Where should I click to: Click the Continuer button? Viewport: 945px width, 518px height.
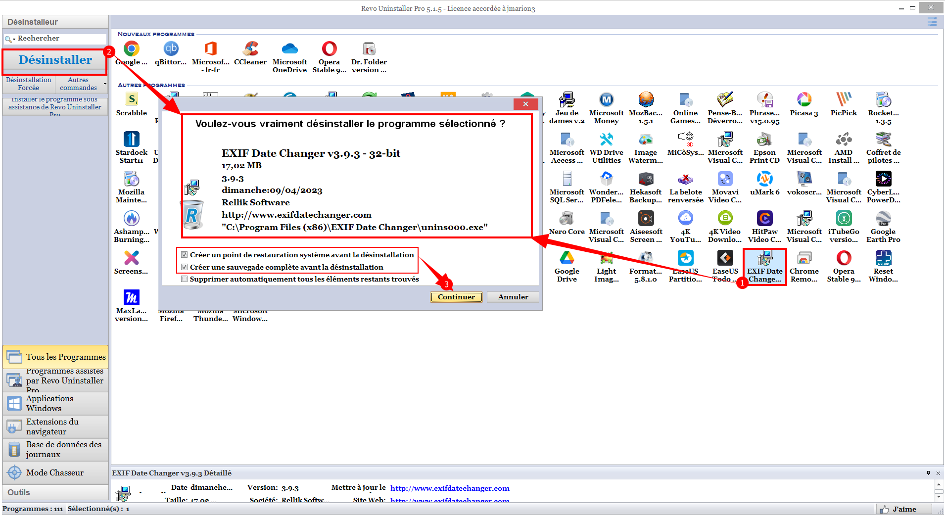coord(456,297)
